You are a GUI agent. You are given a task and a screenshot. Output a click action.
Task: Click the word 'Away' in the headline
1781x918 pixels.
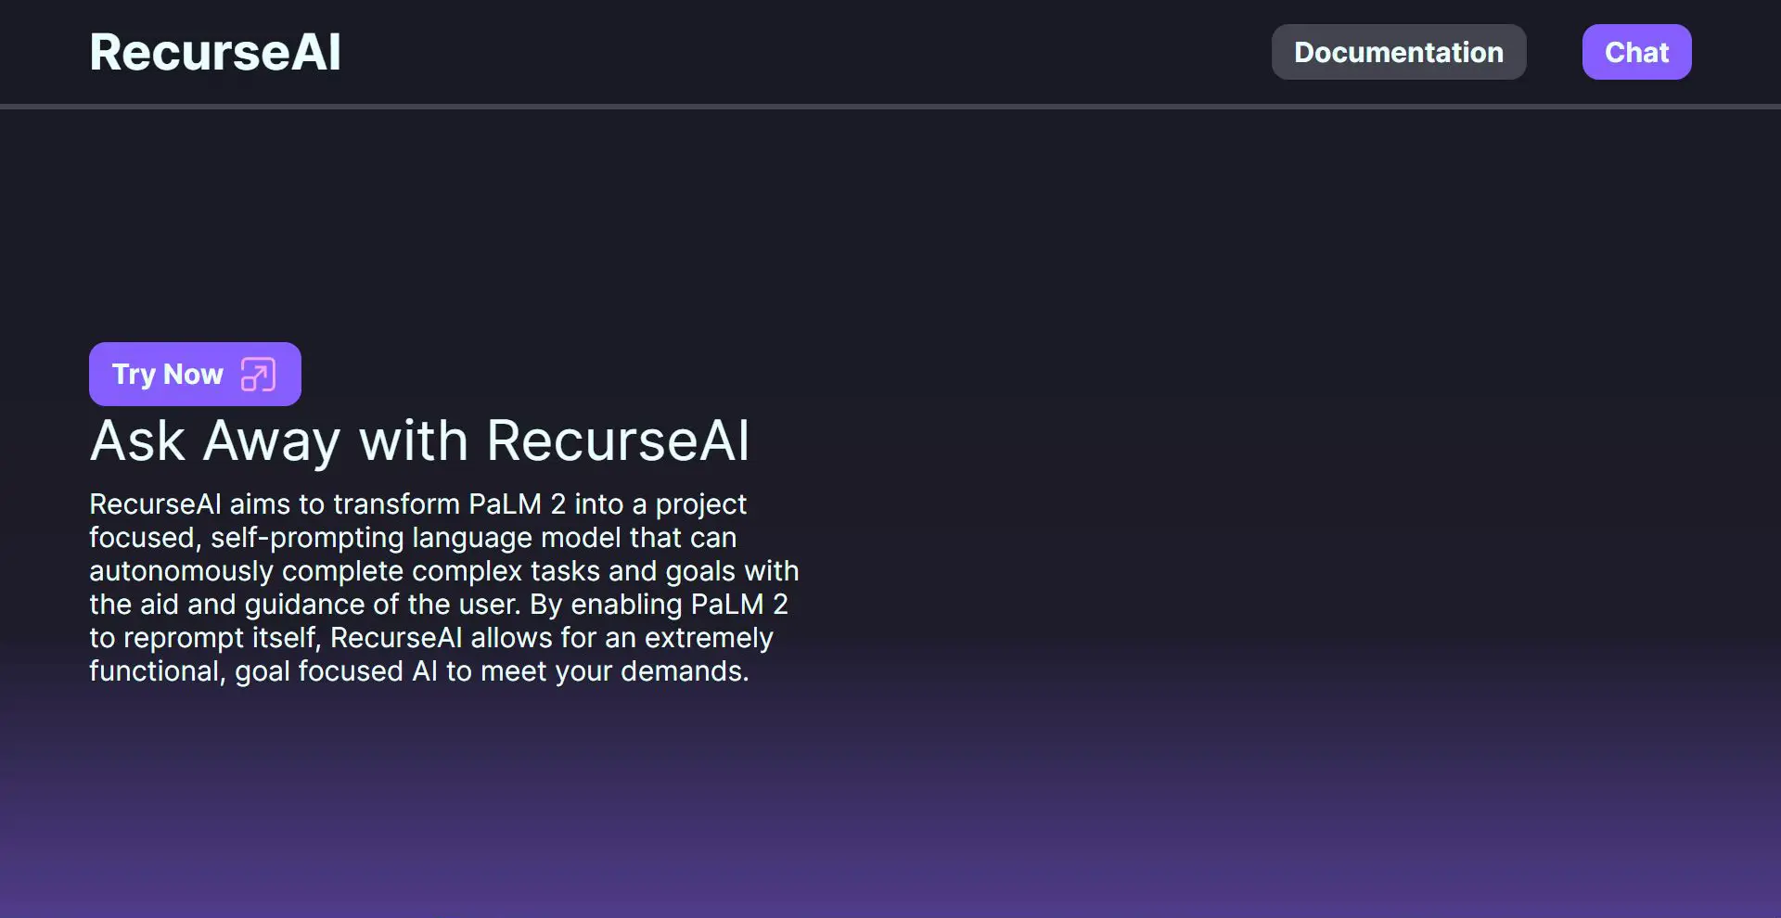pos(272,440)
